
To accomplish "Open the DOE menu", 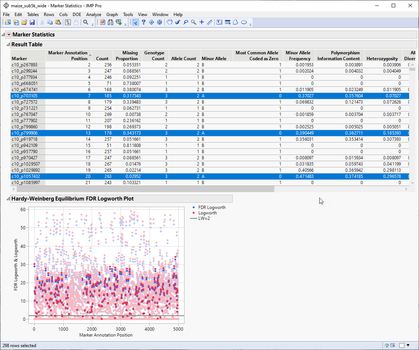I will click(x=77, y=15).
